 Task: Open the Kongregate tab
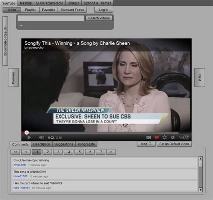[x=86, y=144]
